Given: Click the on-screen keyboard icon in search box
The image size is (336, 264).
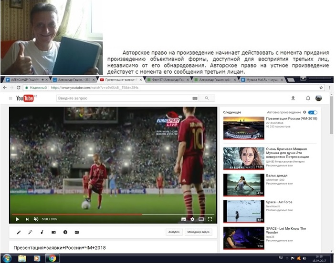Looking at the screenshot, I should [195, 98].
